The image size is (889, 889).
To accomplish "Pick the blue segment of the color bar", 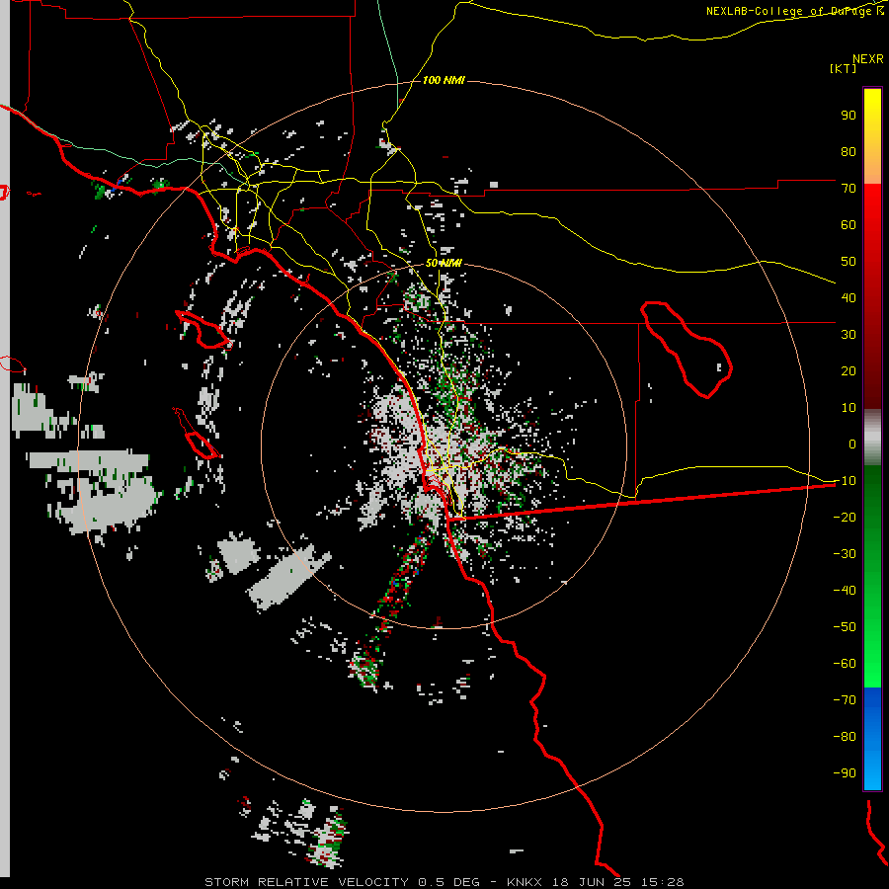I will (x=872, y=737).
